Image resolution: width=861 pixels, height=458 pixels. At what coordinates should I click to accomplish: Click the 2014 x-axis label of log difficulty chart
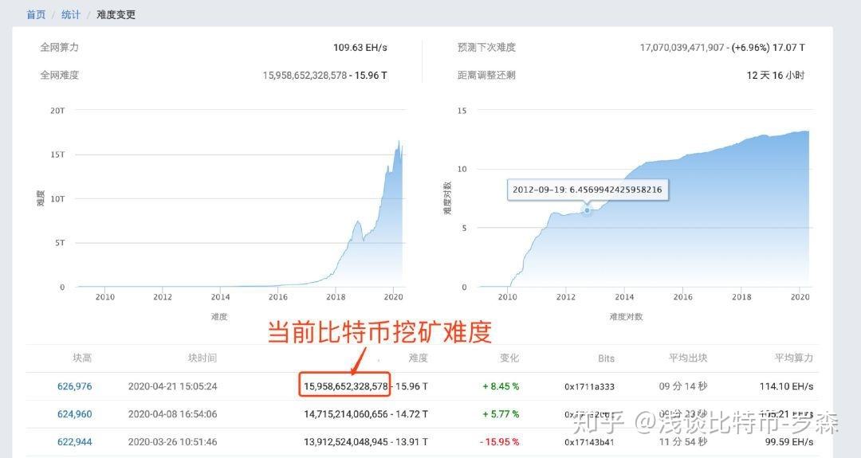point(624,297)
